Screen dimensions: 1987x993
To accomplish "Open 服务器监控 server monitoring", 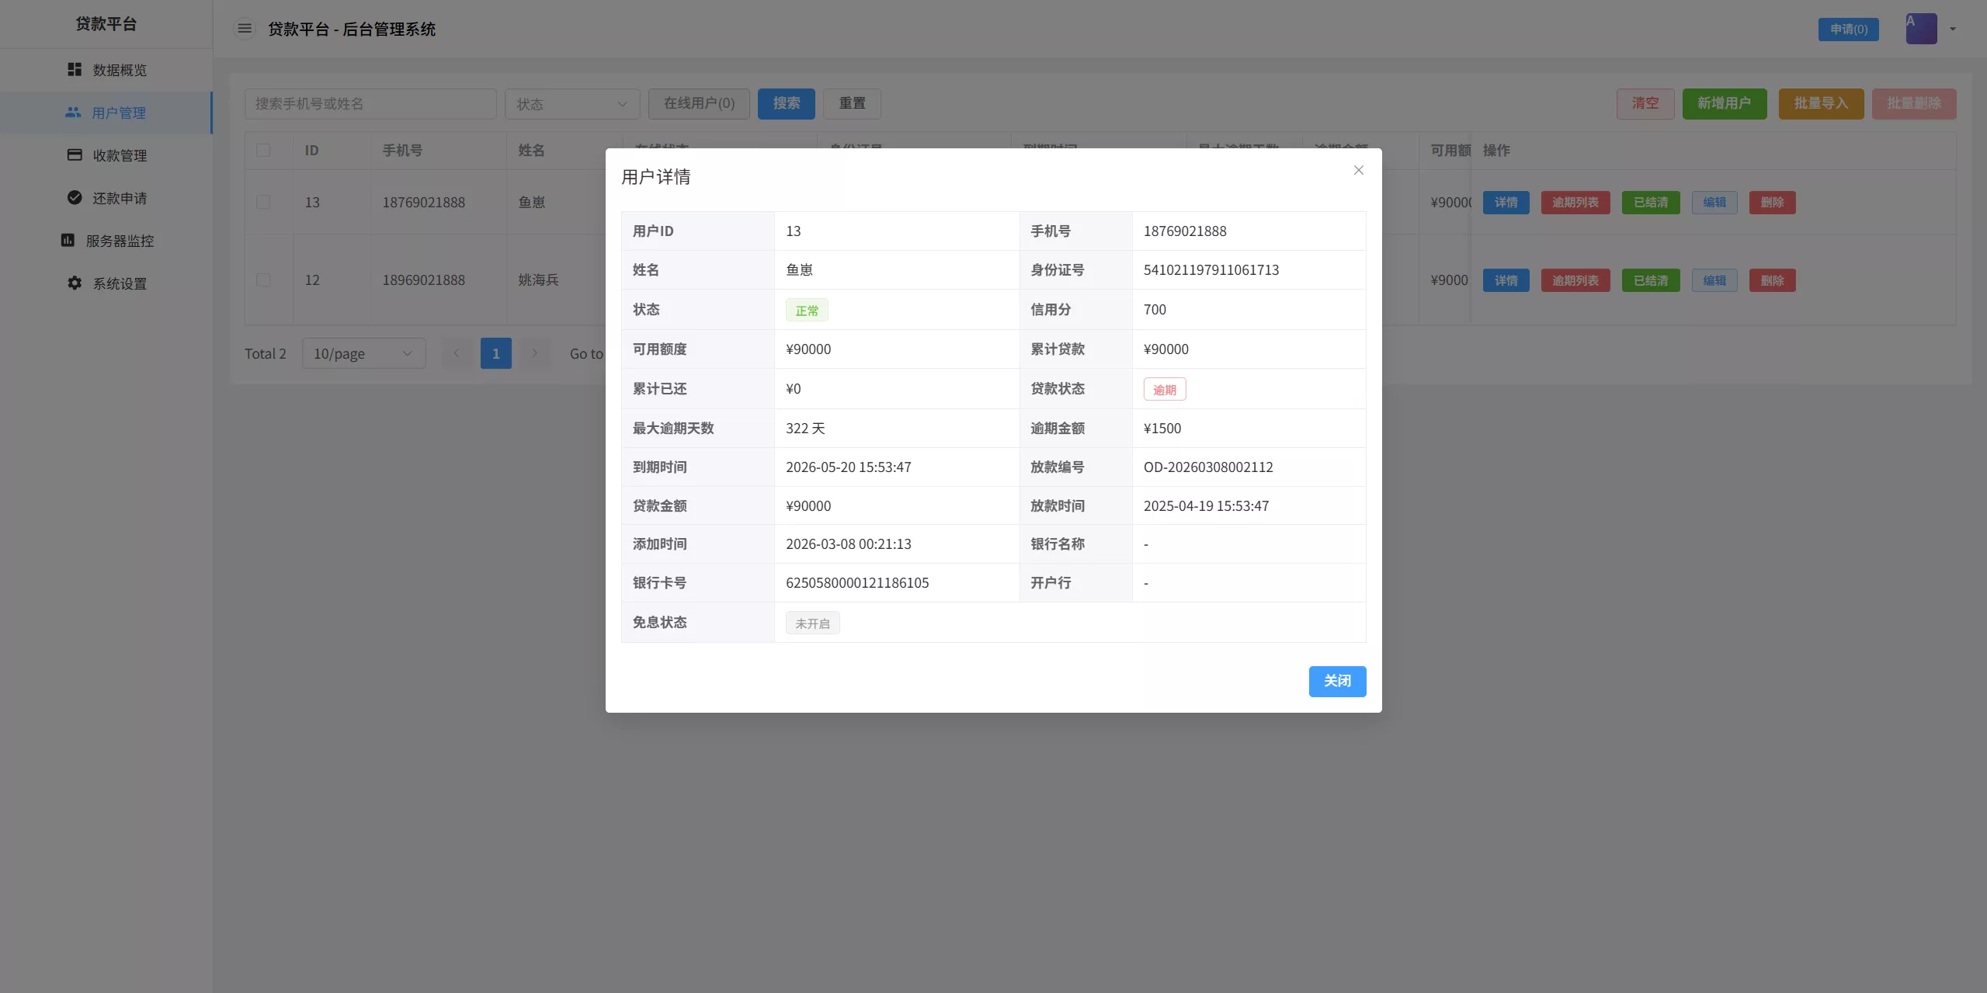I will [123, 240].
